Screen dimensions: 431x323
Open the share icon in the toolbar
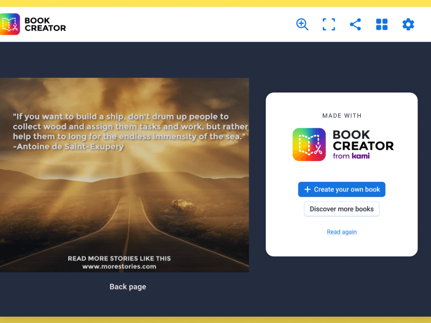[x=355, y=24]
